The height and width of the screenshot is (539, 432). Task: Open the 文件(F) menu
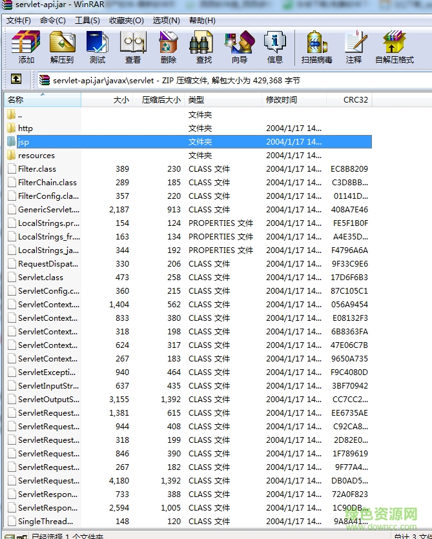(19, 21)
